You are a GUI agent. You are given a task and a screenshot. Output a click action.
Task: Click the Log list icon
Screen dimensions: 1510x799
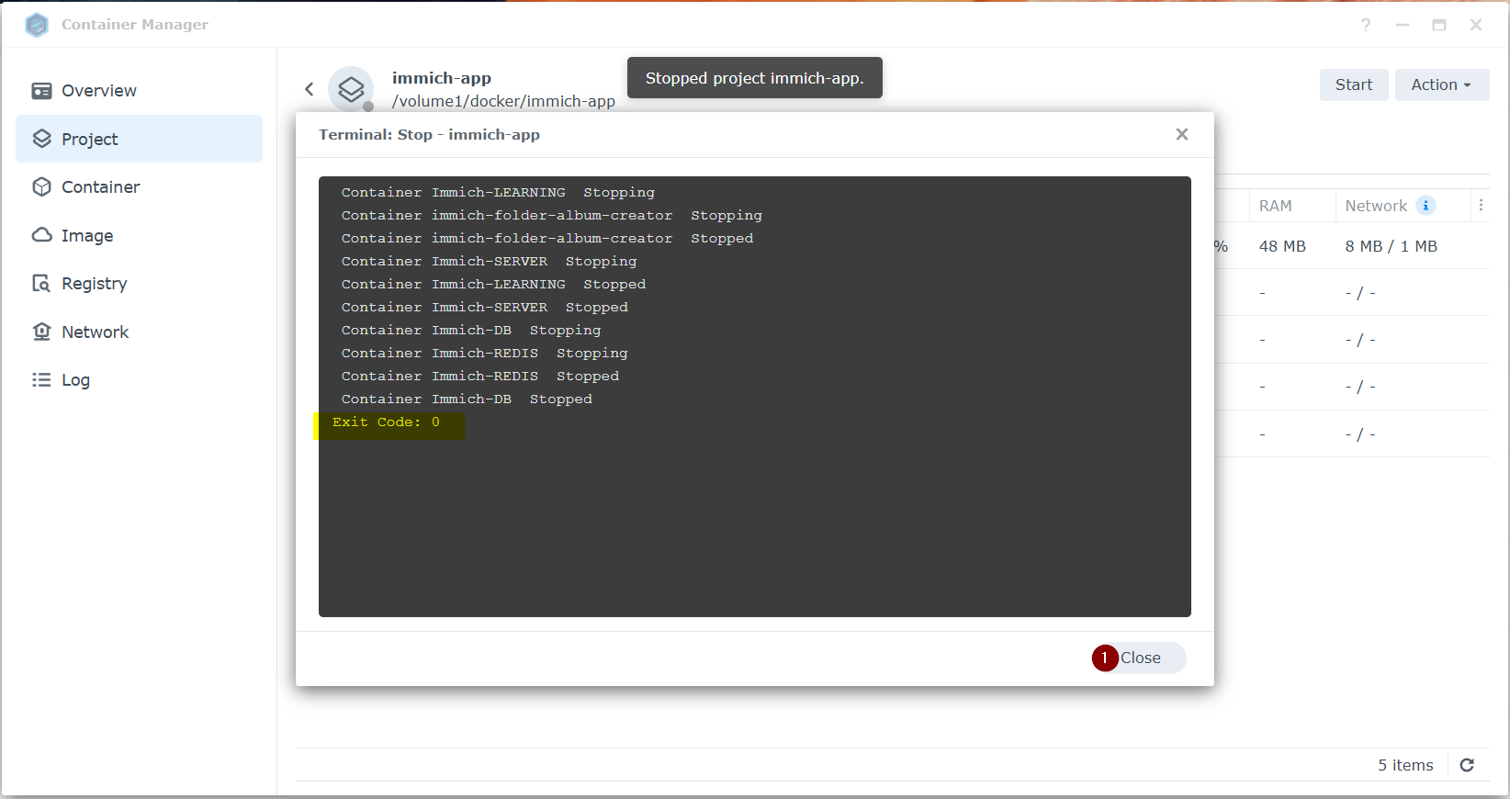(41, 380)
